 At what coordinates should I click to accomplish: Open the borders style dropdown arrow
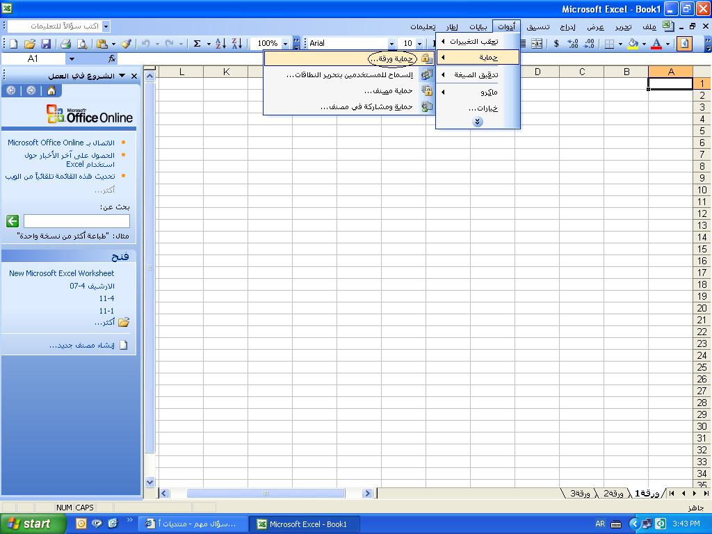click(x=620, y=44)
